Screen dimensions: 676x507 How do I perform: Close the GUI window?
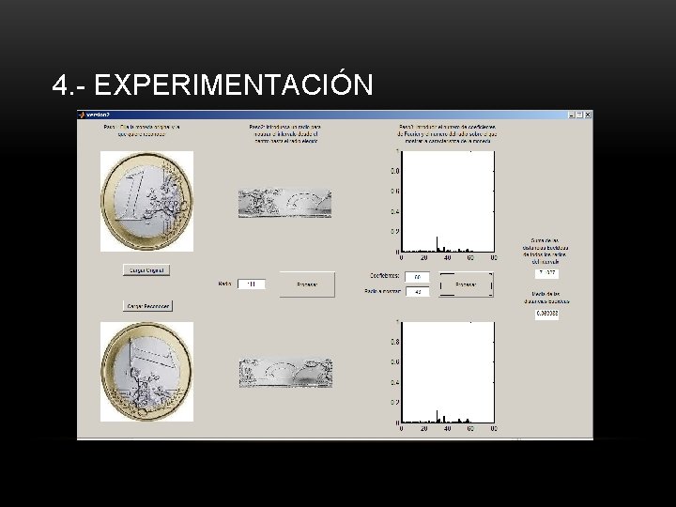588,115
